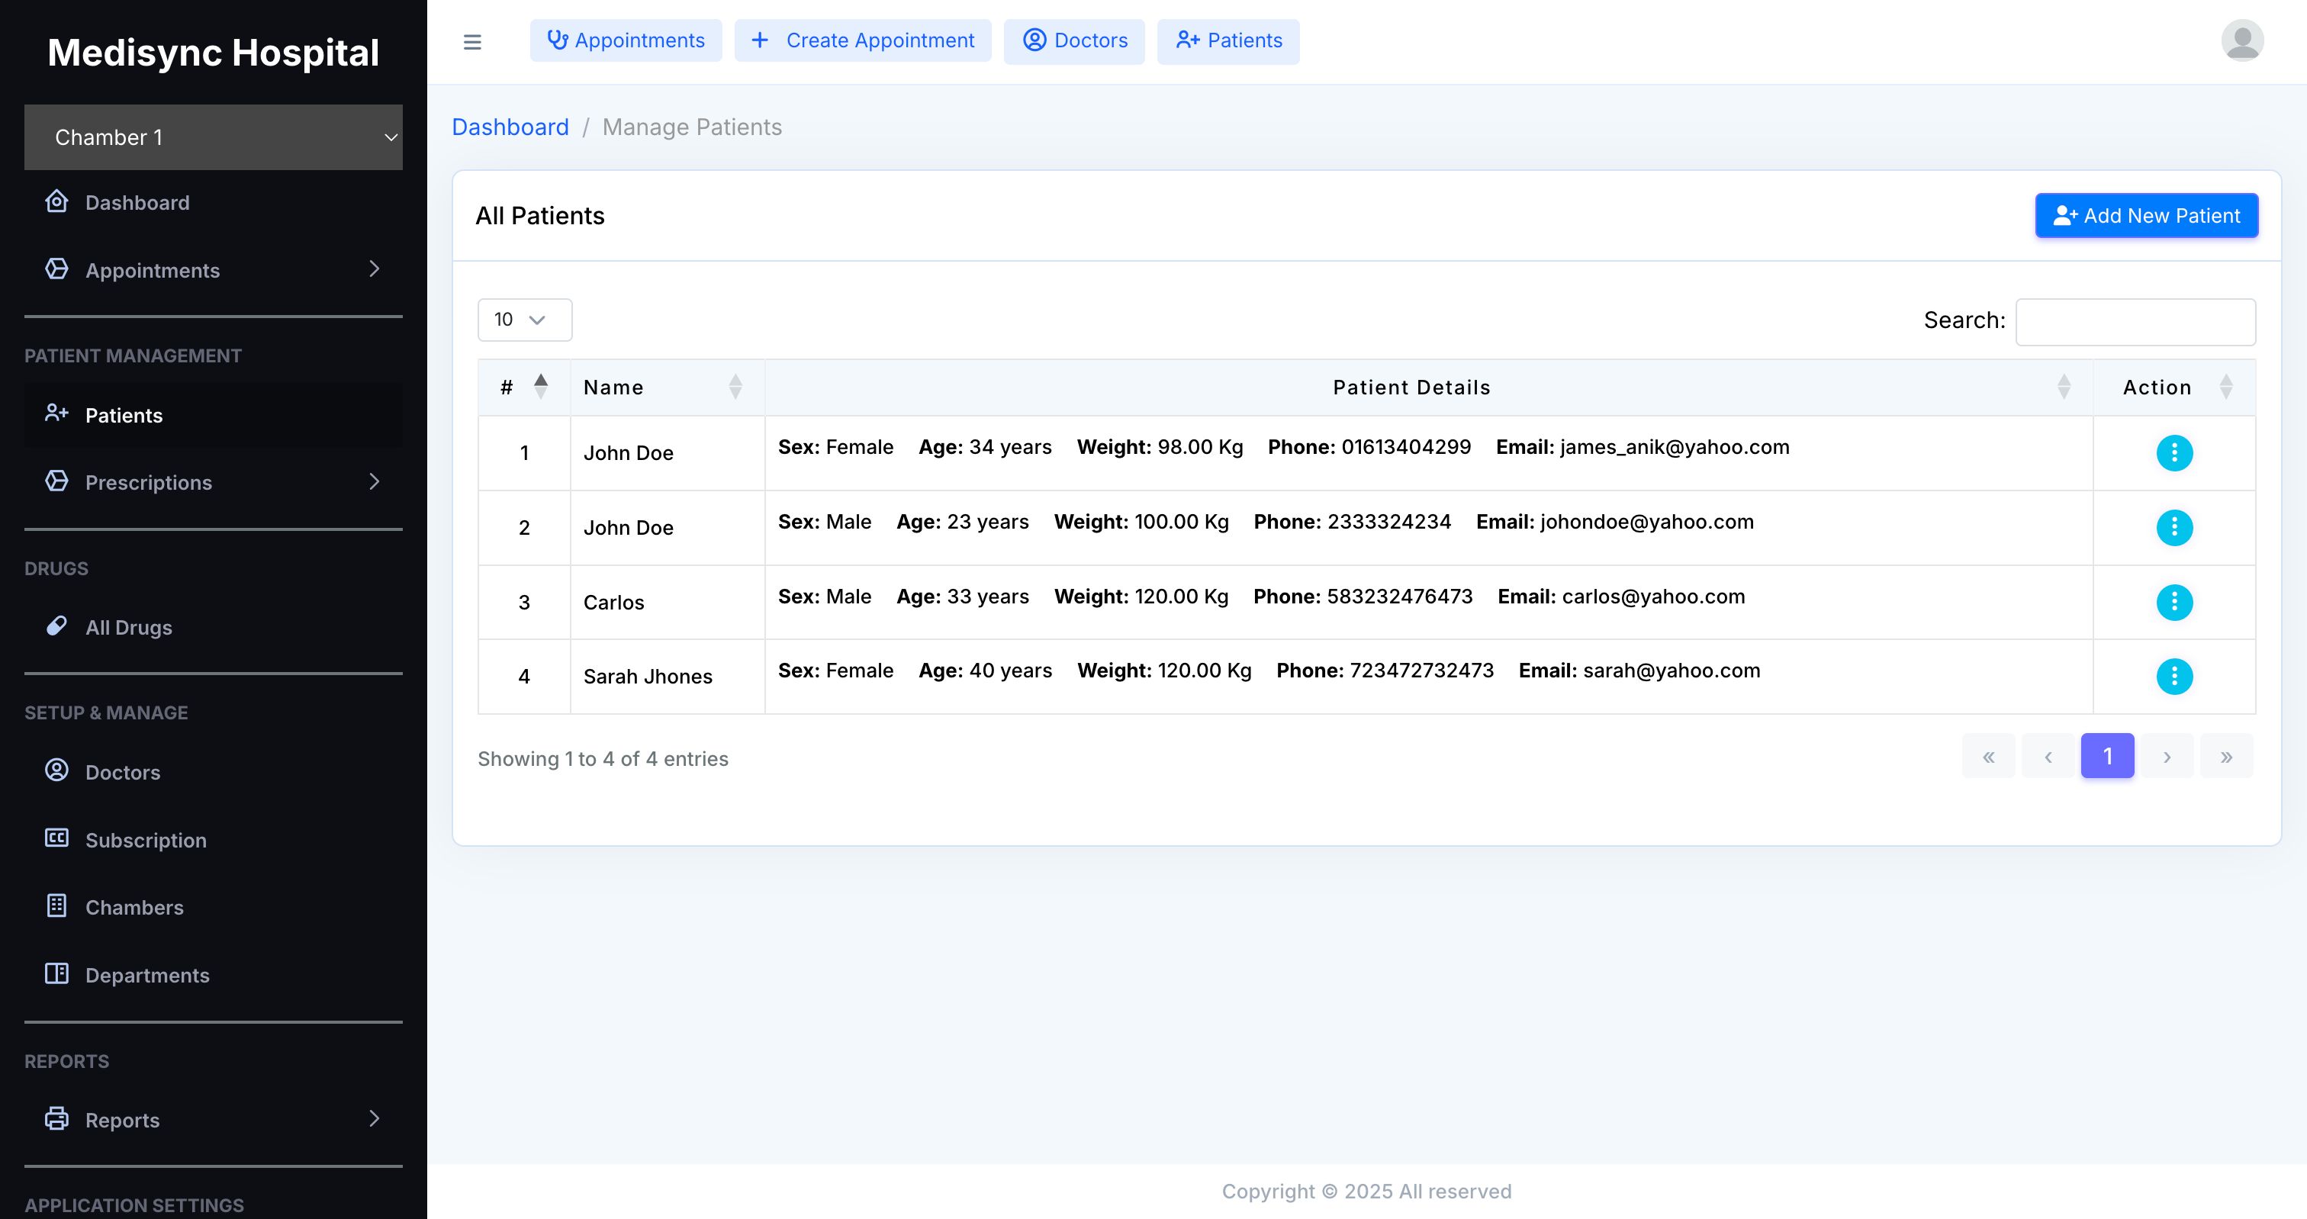
Task: Open the user avatar profile icon
Action: click(2241, 41)
